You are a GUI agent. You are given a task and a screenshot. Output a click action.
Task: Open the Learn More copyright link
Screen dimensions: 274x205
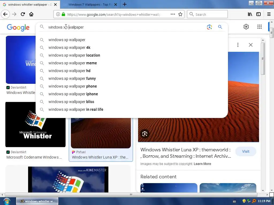tap(202, 164)
